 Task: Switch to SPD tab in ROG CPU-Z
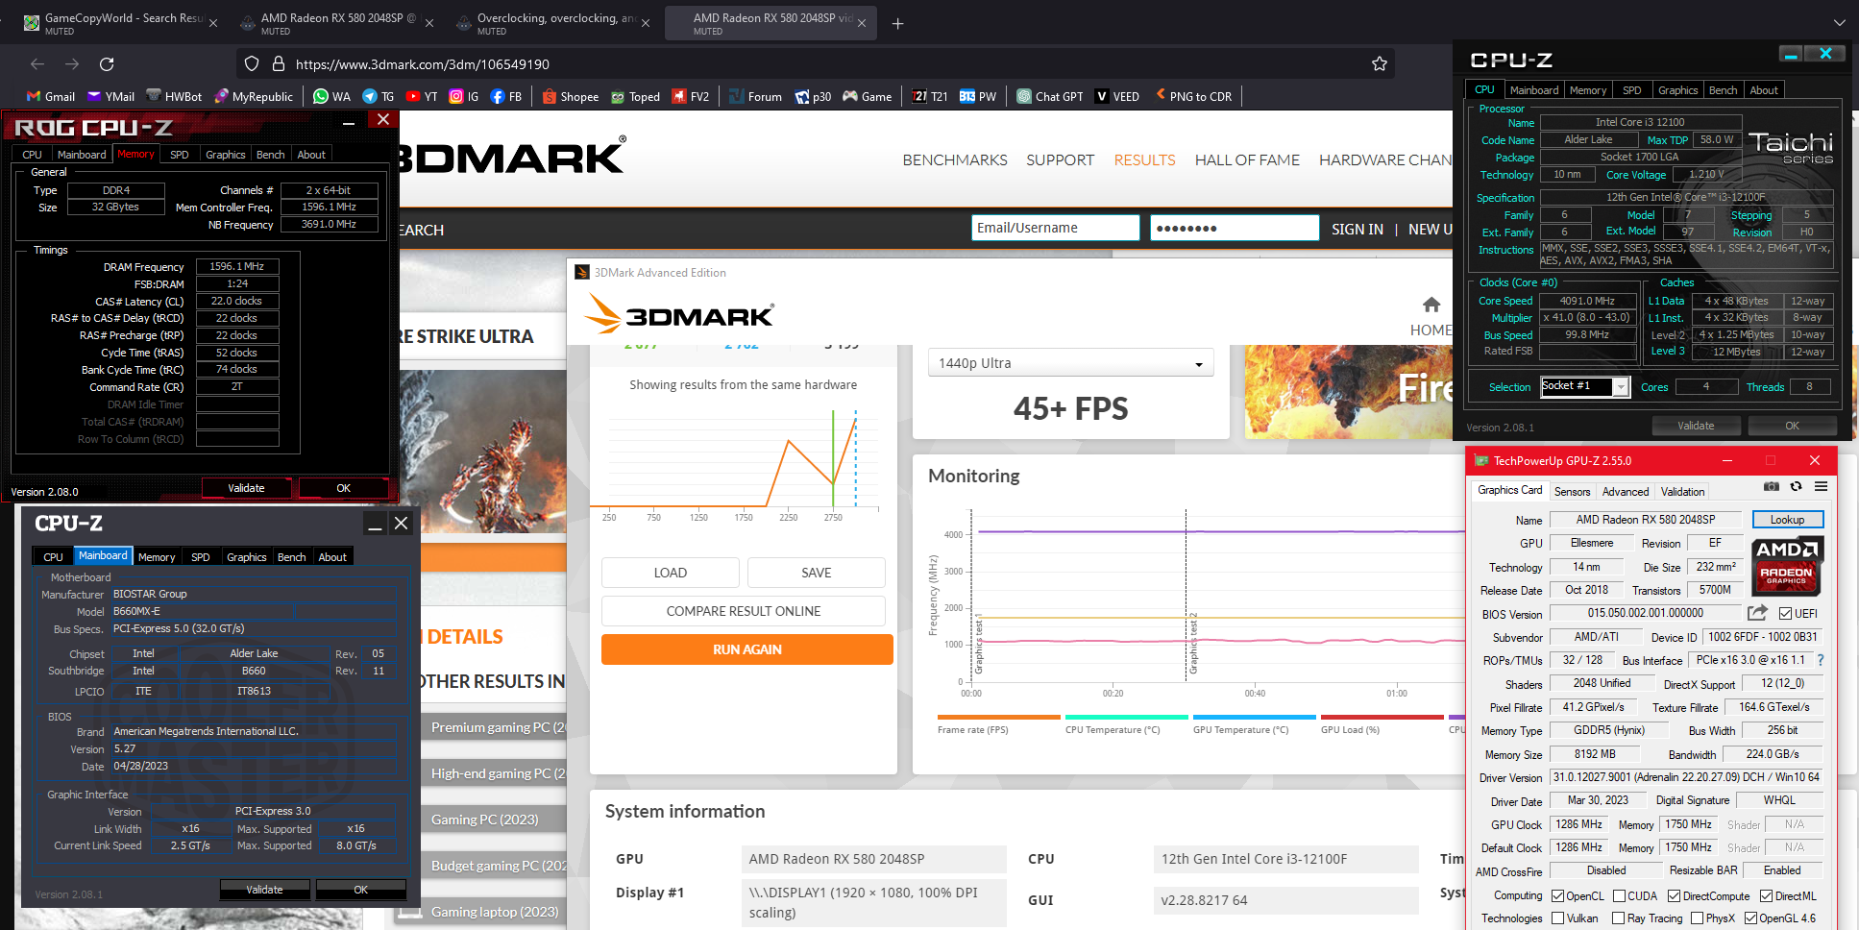[180, 155]
